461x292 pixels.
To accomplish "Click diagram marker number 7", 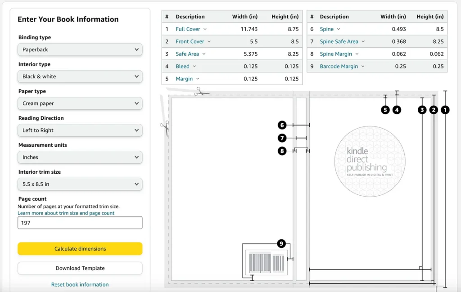I will tap(282, 138).
